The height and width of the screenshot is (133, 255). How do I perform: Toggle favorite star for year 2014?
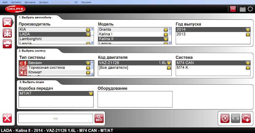(x=248, y=30)
